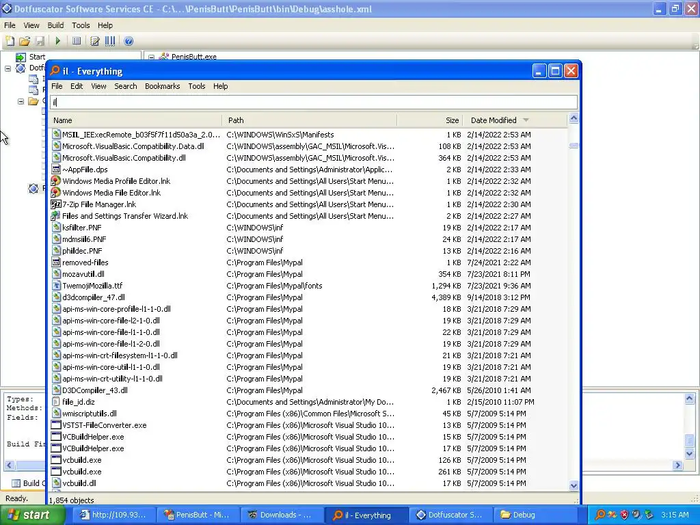Open Tools menu in Everything window

(196, 86)
